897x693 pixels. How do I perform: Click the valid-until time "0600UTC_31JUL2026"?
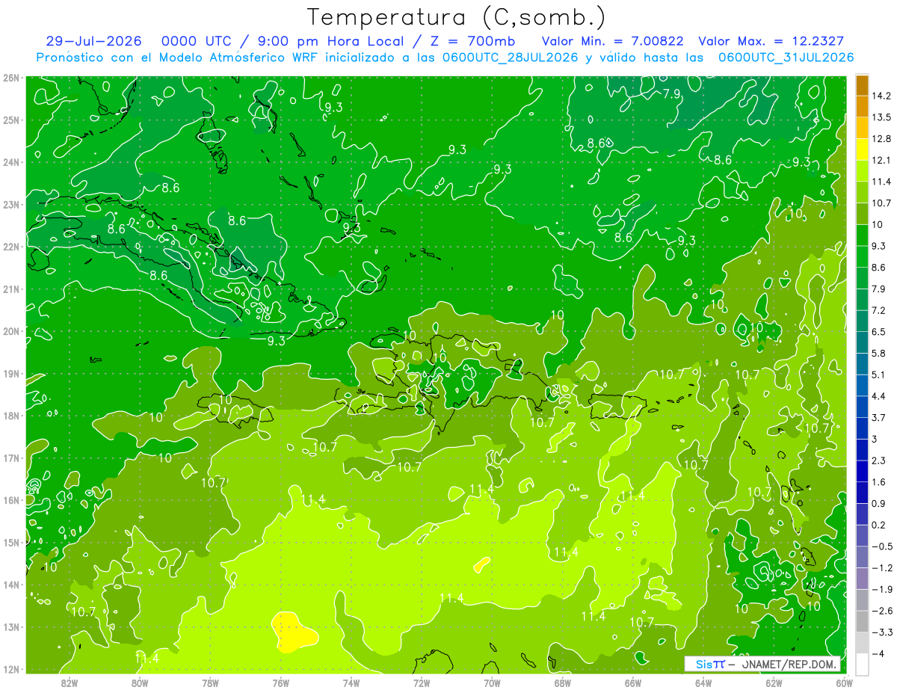coord(786,58)
